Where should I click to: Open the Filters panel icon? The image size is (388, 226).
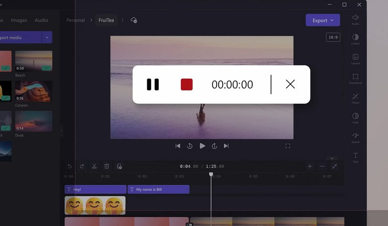(355, 98)
